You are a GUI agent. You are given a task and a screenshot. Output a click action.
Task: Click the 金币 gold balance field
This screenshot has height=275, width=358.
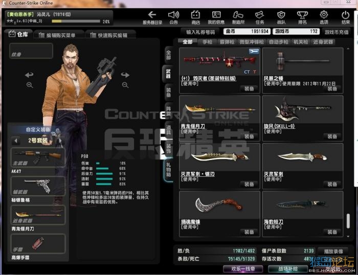pos(247,31)
